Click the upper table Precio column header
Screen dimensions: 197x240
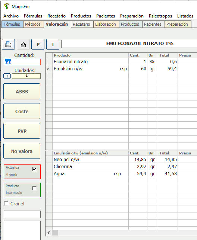click(187, 55)
